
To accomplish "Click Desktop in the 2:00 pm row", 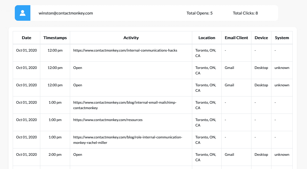I will click(261, 154).
